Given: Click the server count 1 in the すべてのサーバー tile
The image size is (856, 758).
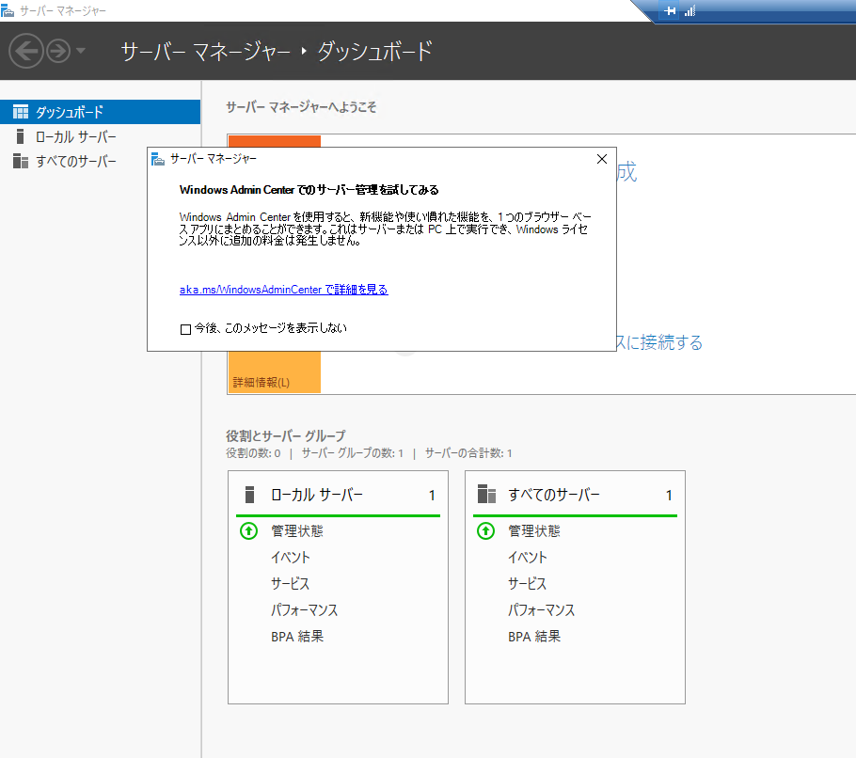Looking at the screenshot, I should [x=669, y=495].
